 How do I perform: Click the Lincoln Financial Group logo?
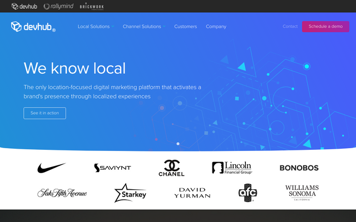(232, 168)
